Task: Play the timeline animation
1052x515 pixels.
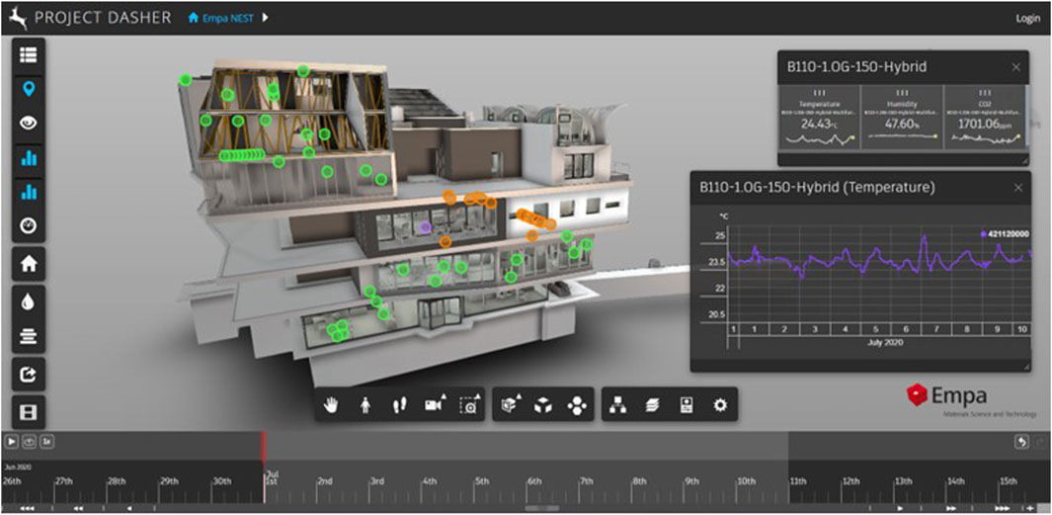Action: tap(12, 442)
